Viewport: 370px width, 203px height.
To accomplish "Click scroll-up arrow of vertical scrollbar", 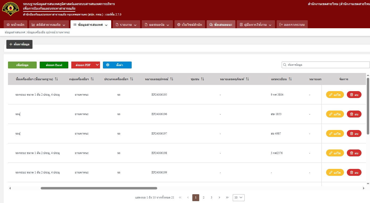I will pos(368,76).
